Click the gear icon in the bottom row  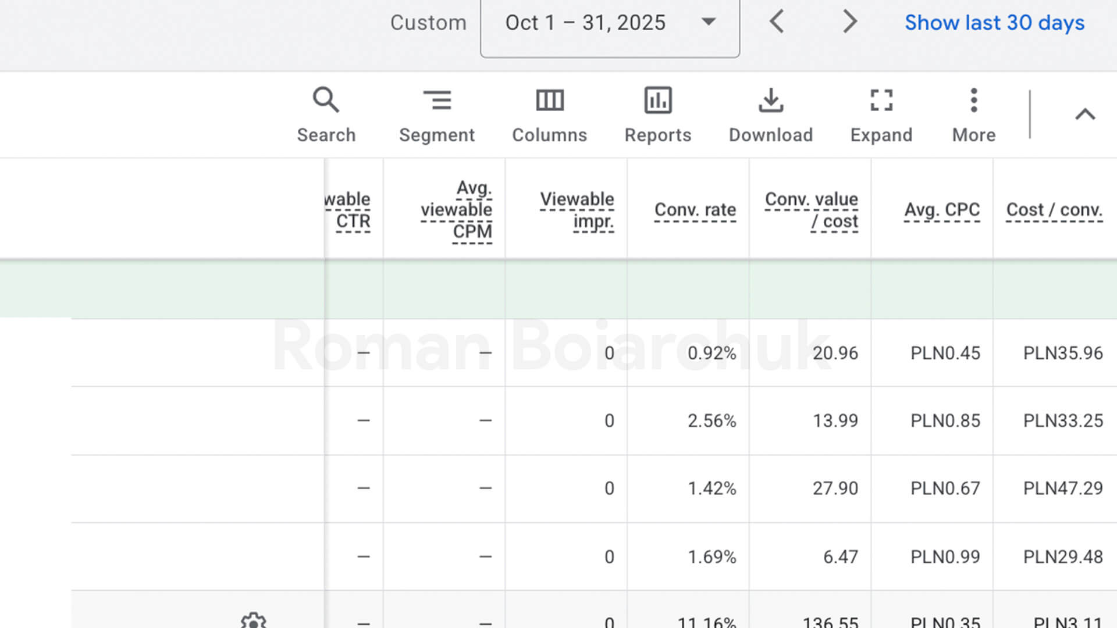[x=253, y=621]
